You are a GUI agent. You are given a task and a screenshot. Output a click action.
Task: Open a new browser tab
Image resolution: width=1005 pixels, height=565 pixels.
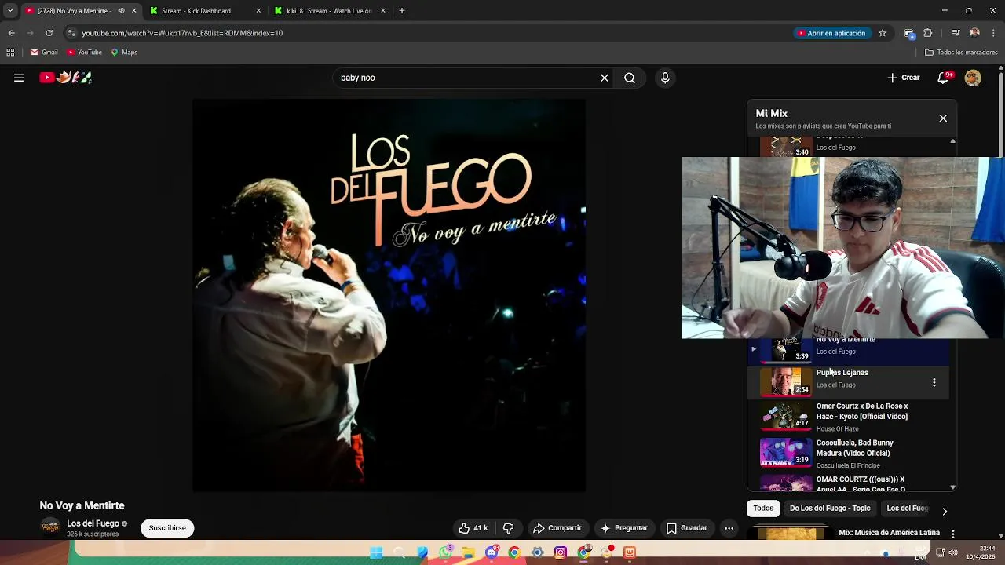click(x=402, y=11)
